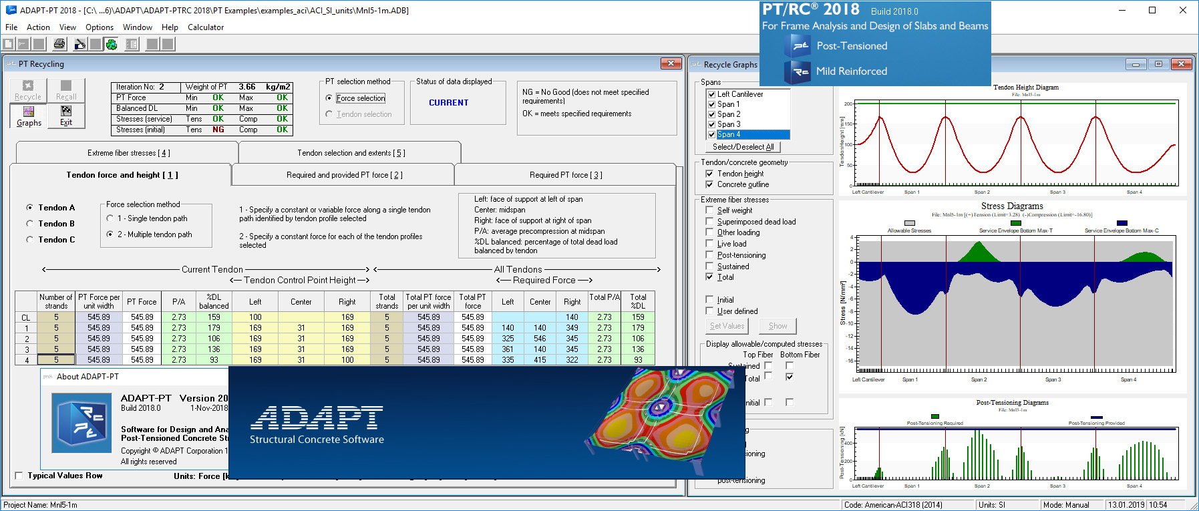Click the New document toolbar icon

pyautogui.click(x=9, y=44)
